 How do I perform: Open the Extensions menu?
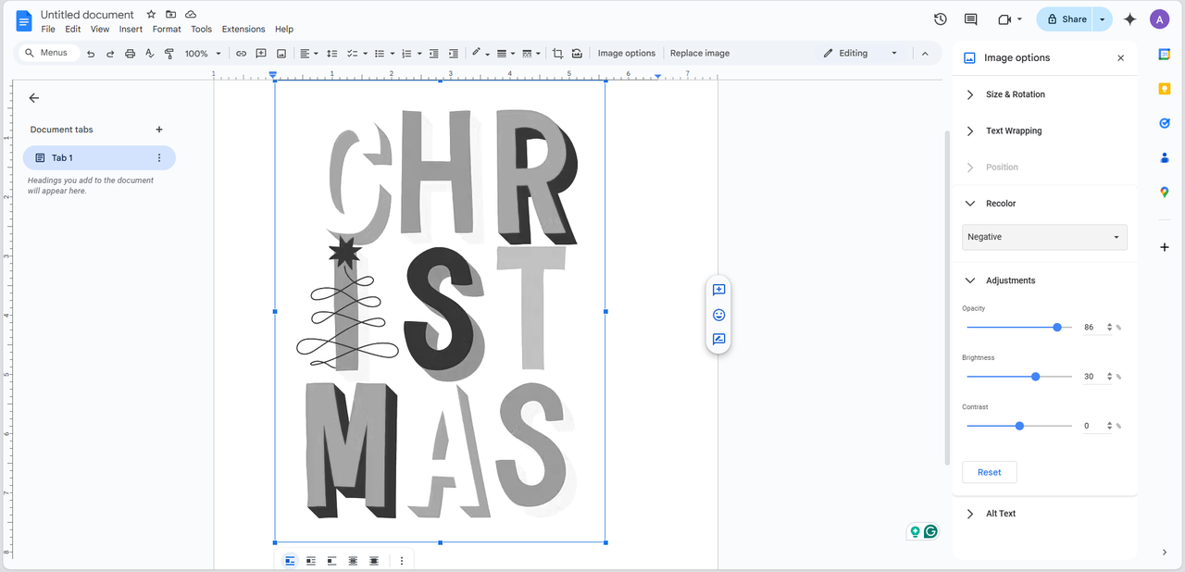click(243, 30)
